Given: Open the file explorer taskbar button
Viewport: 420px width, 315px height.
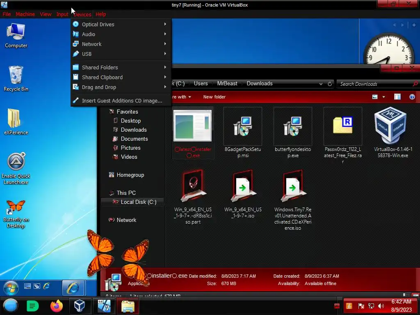Looking at the screenshot, I should click(x=128, y=306).
